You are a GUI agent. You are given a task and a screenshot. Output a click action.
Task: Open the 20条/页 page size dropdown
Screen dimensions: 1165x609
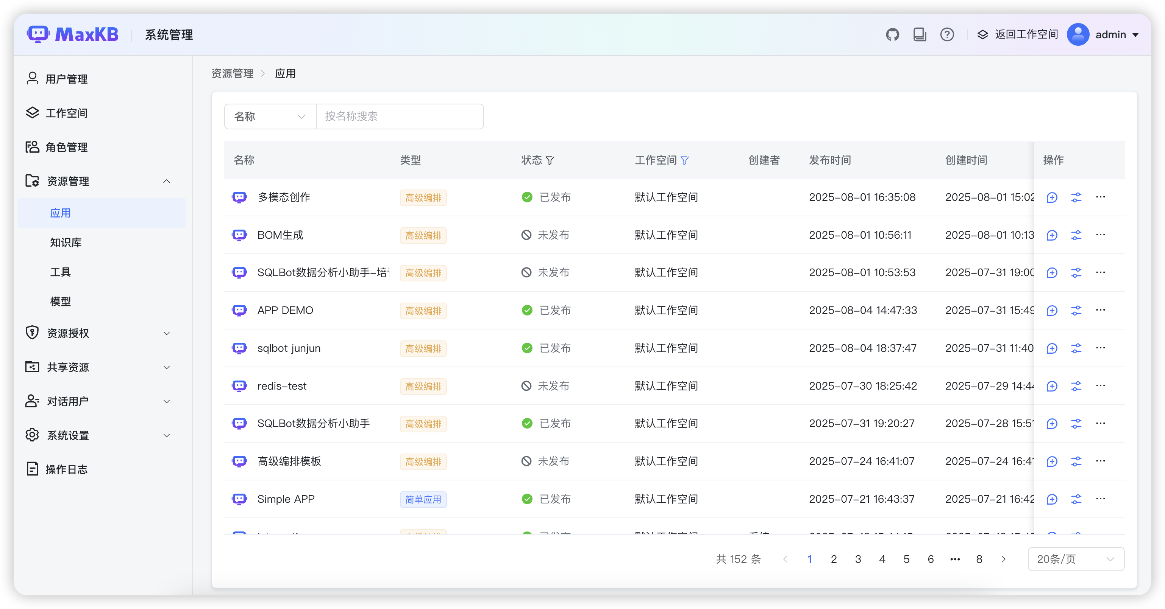point(1076,559)
